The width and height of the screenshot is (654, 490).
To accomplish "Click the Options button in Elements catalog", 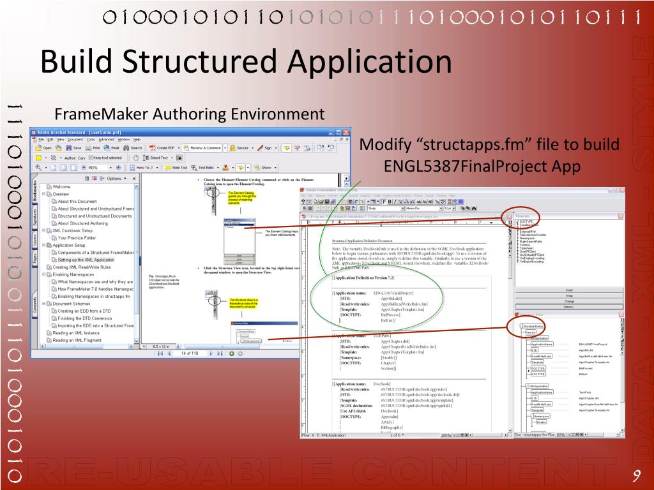I will point(569,306).
